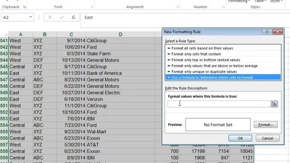Click the formula bar cancel X icon
The image size is (290, 163).
(x=50, y=17)
